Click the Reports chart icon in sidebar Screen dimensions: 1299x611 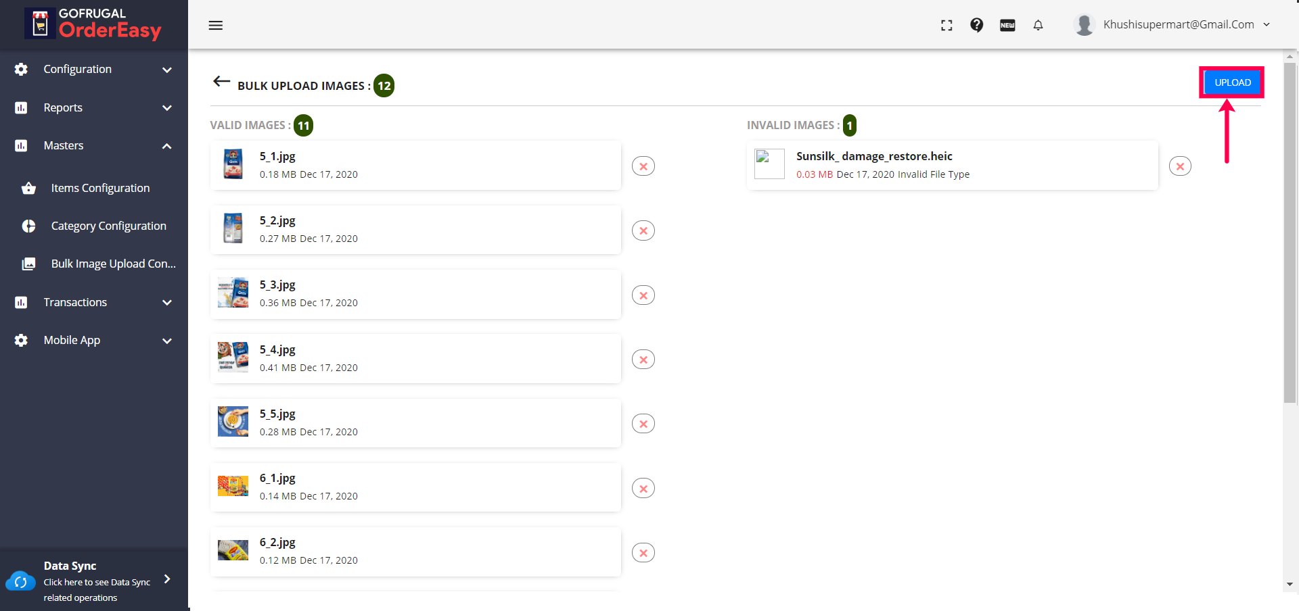click(x=21, y=107)
